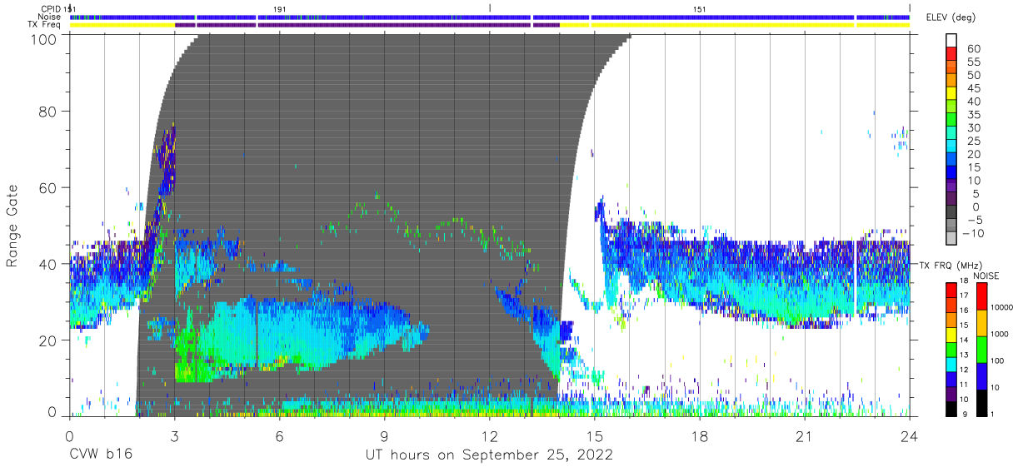Click the TX Freq row label
The width and height of the screenshot is (1023, 472).
45,25
